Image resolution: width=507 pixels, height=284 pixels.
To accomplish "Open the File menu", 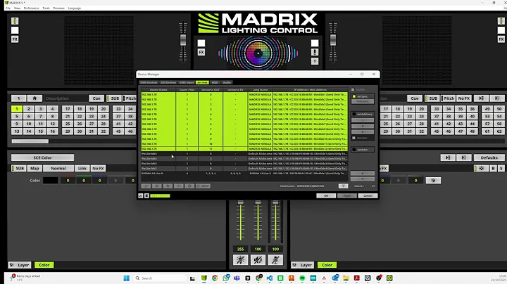I will (x=8, y=8).
